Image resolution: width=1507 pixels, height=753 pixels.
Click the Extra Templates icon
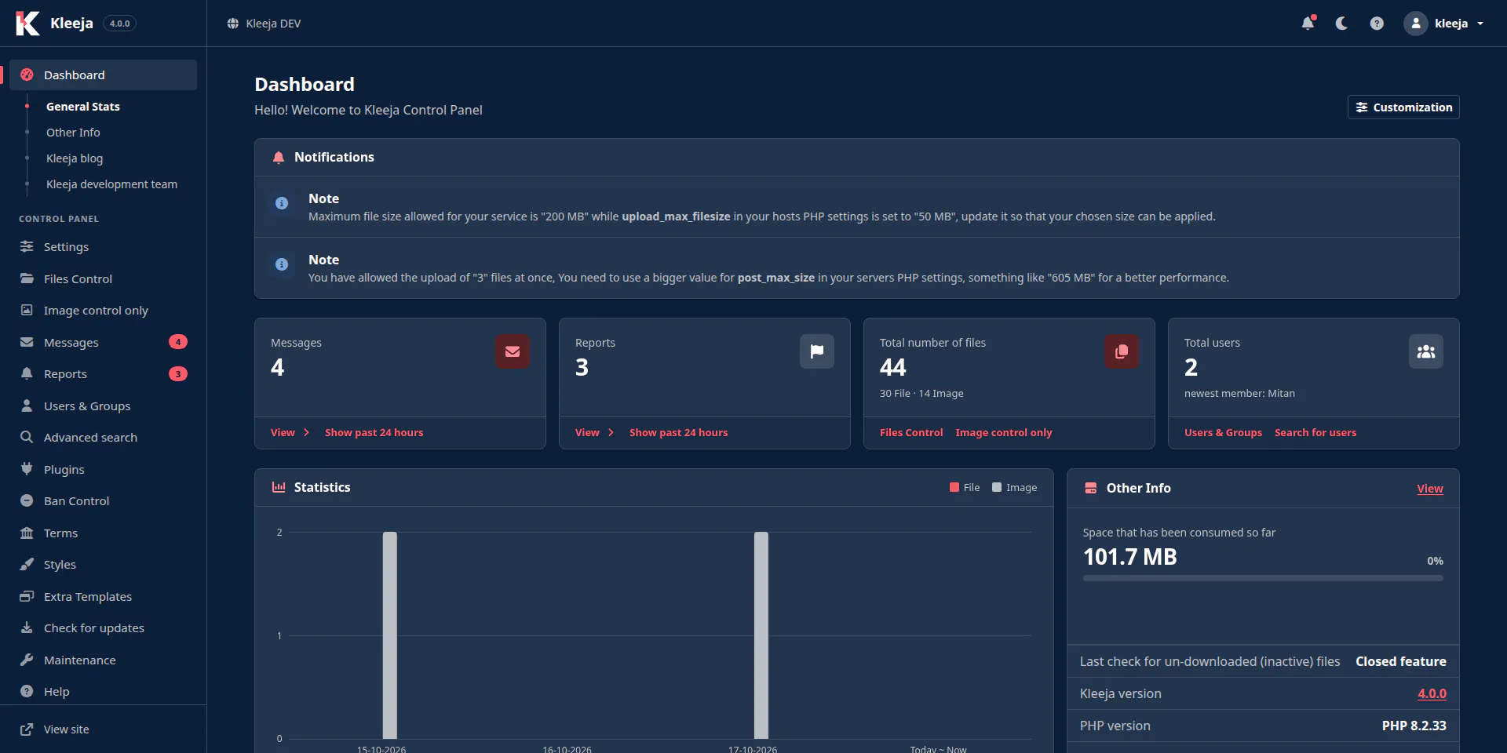27,596
